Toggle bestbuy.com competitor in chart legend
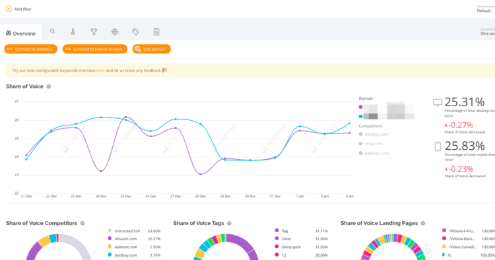 point(374,134)
